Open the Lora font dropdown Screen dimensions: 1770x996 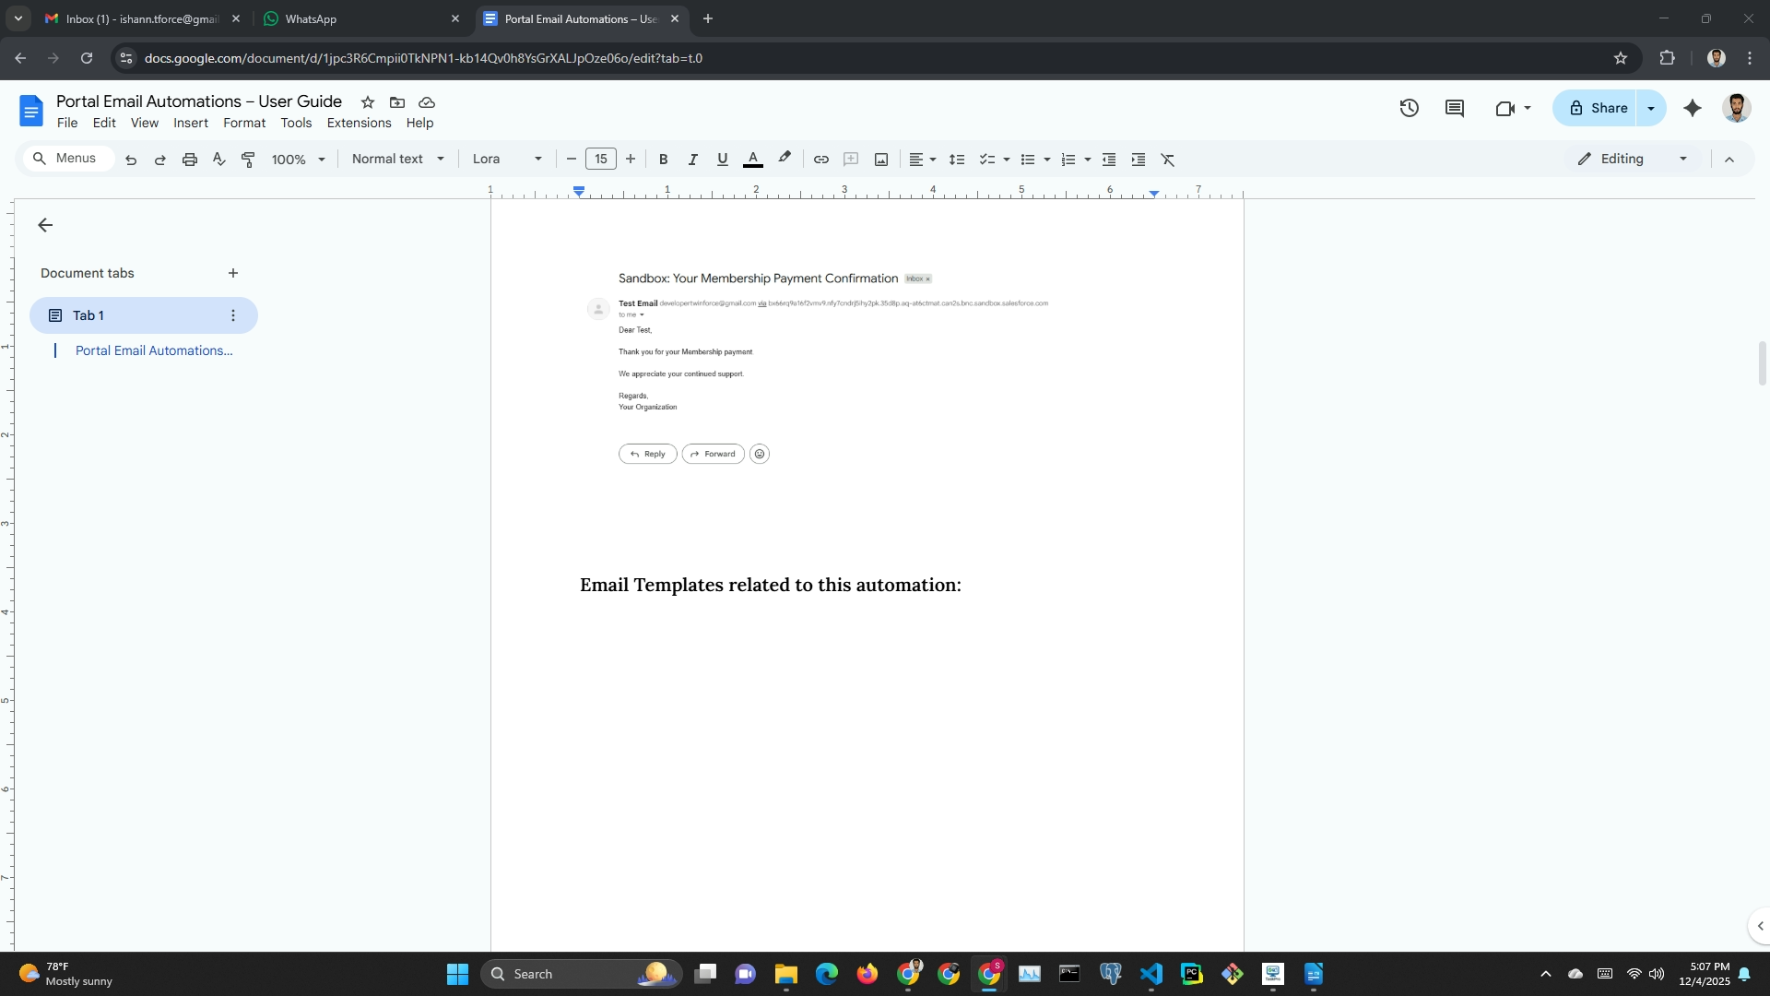click(507, 159)
